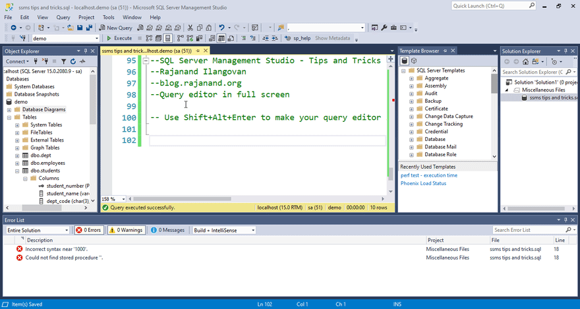This screenshot has height=309, width=580.
Task: Toggle the 0 Errors filter
Action: (89, 230)
